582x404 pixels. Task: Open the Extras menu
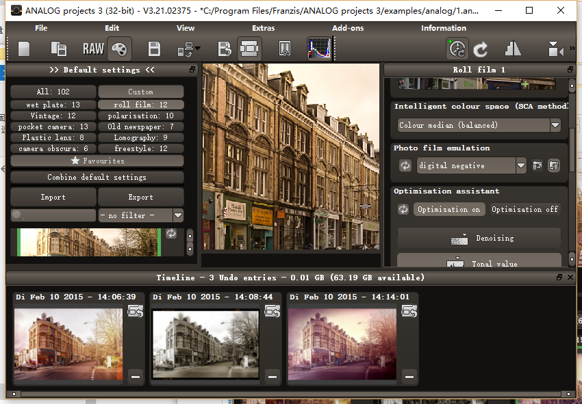coord(263,28)
